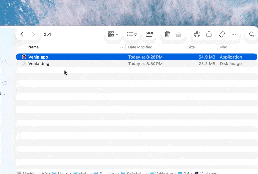The height and width of the screenshot is (174, 258).
Task: Select the Vehla.dmg file
Action: [x=39, y=64]
